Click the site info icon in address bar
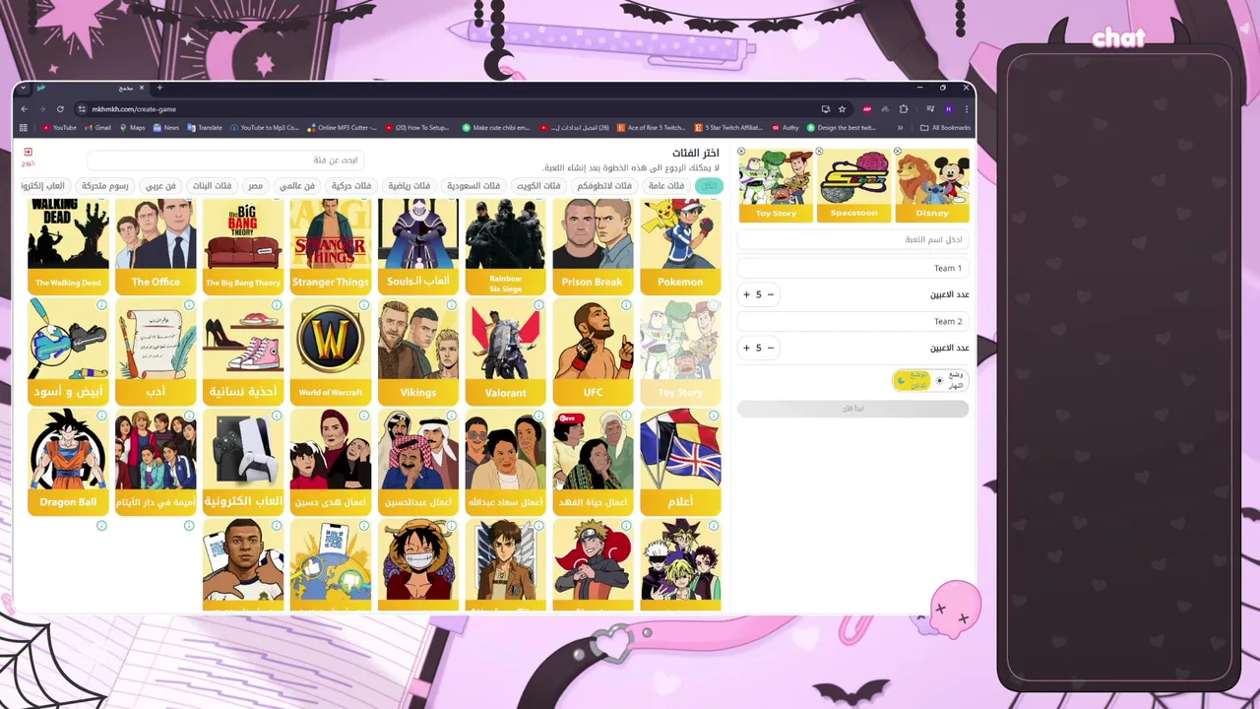Viewport: 1260px width, 709px height. pos(83,109)
